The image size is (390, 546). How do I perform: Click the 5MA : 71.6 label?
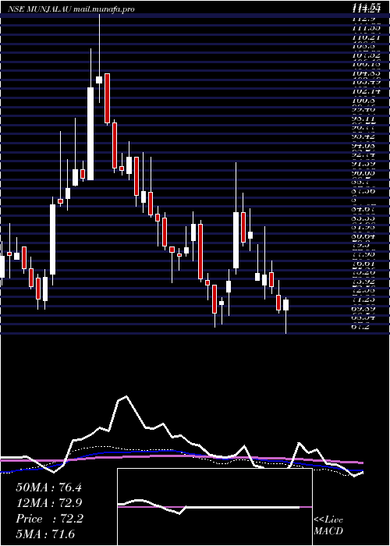coord(45,534)
